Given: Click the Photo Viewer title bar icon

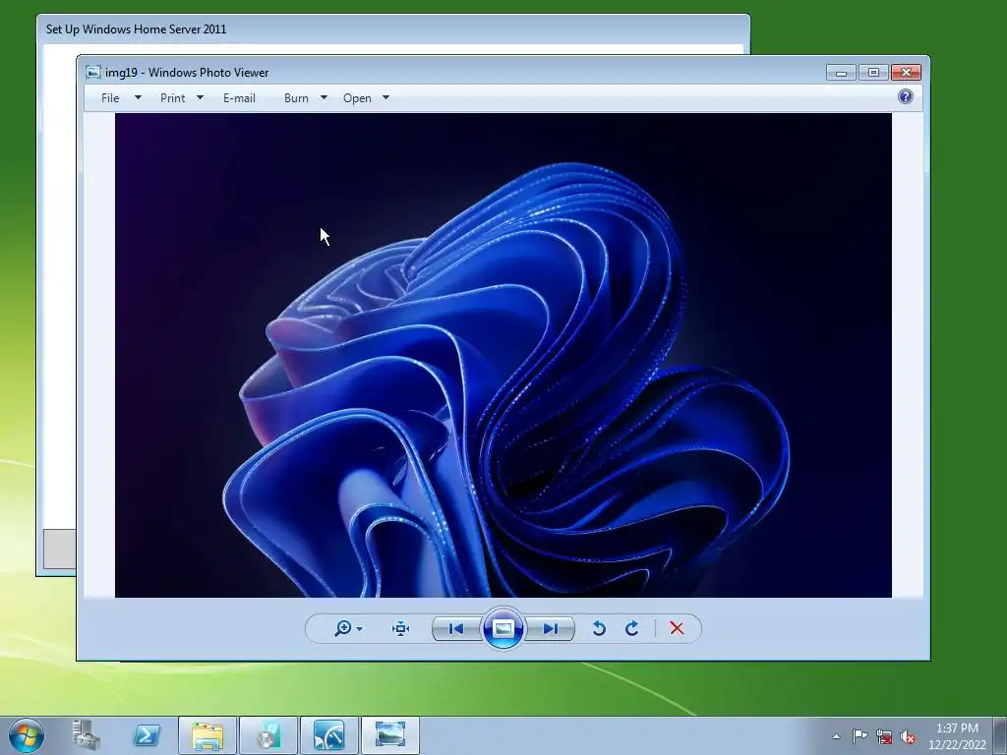Looking at the screenshot, I should [x=93, y=72].
